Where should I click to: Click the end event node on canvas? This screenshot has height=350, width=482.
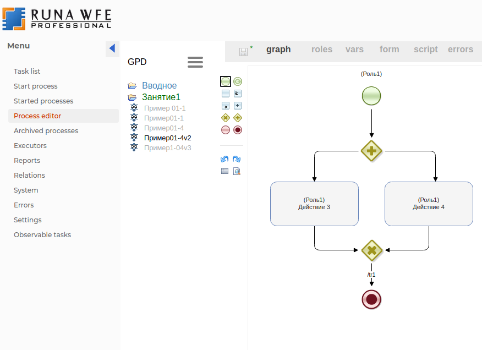371,299
